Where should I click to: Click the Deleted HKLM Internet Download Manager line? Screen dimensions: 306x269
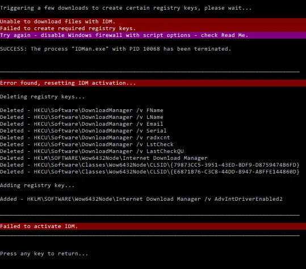pos(104,158)
